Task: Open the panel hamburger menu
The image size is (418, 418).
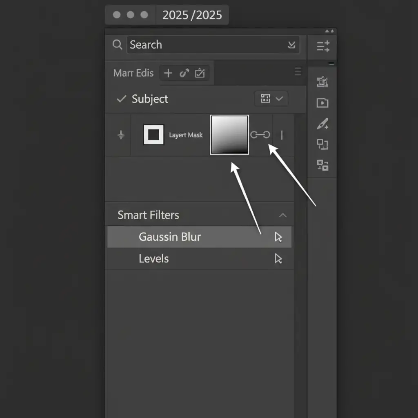Action: click(298, 71)
